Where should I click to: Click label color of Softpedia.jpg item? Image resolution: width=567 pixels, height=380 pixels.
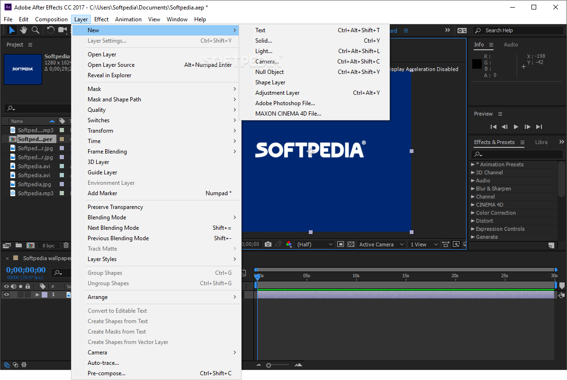click(62, 184)
